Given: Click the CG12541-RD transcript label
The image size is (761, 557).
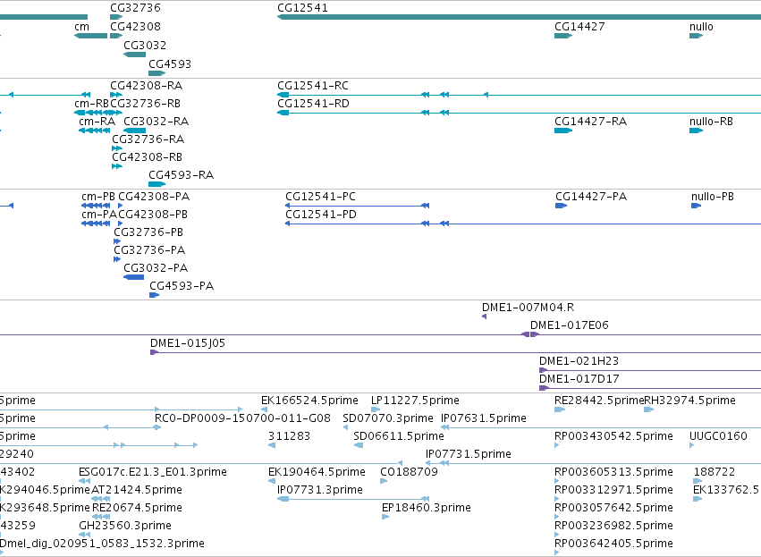Looking at the screenshot, I should point(313,104).
